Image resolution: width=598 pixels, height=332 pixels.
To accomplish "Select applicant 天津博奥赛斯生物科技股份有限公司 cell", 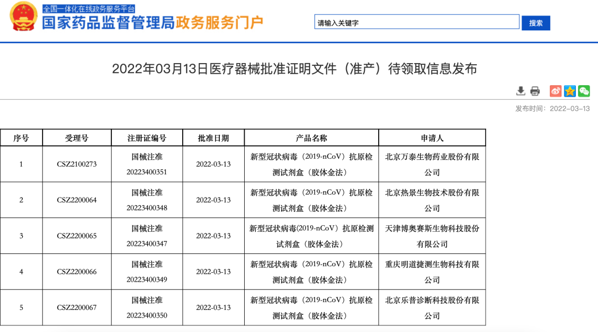I will [432, 236].
